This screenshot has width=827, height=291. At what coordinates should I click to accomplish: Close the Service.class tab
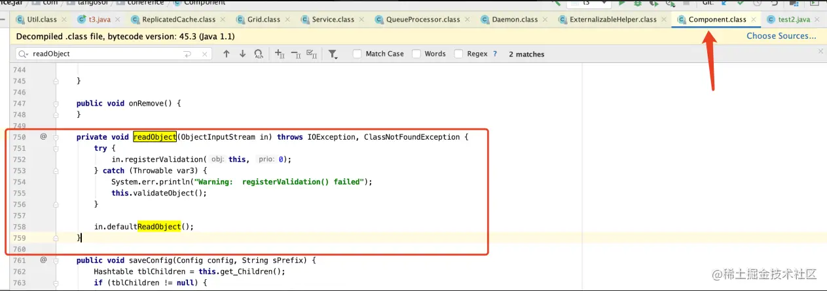click(x=360, y=20)
